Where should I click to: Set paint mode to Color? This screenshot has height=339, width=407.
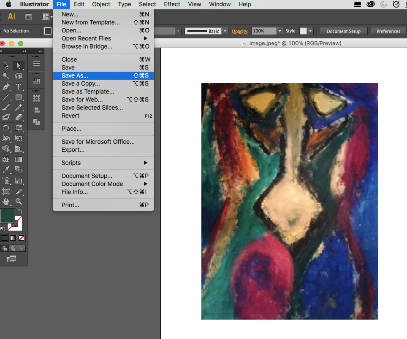coord(4,238)
